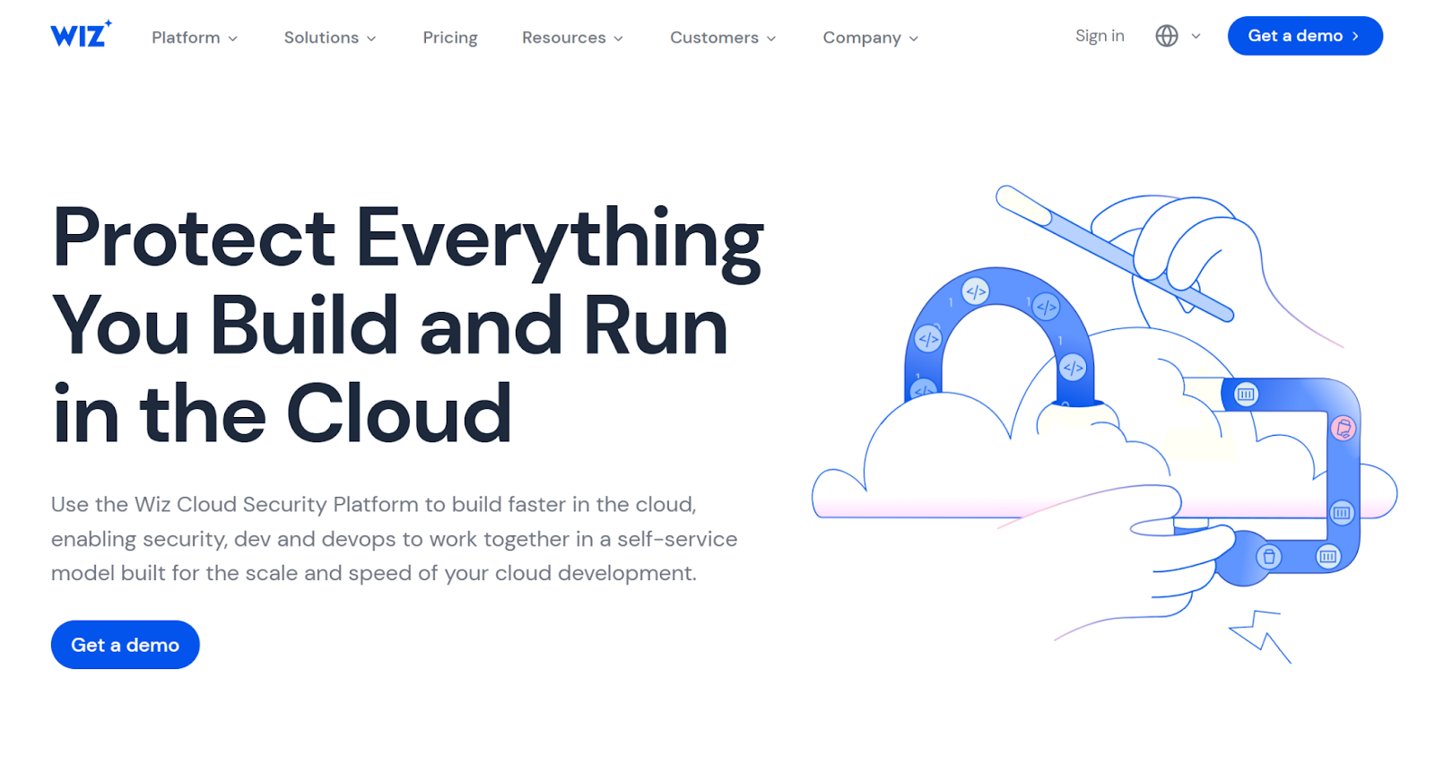1435x782 pixels.
Task: Click the Wiz logo
Action: pos(81,35)
